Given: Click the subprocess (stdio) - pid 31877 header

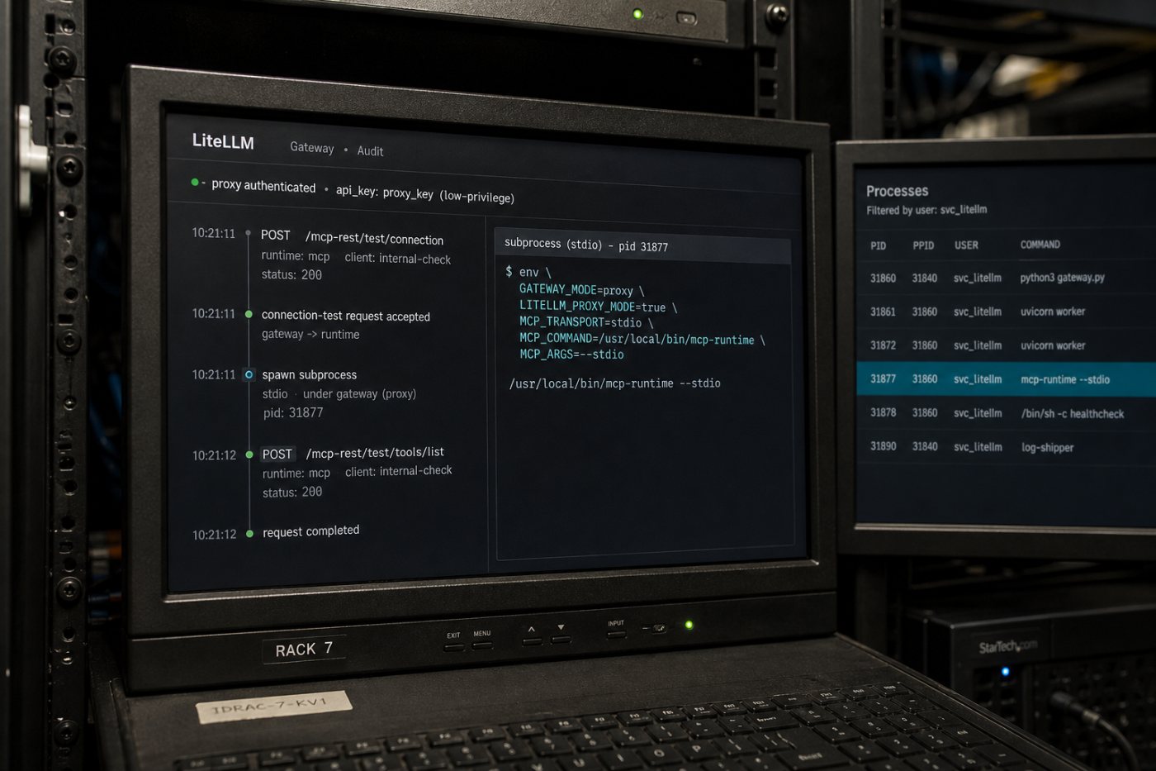Looking at the screenshot, I should point(586,245).
